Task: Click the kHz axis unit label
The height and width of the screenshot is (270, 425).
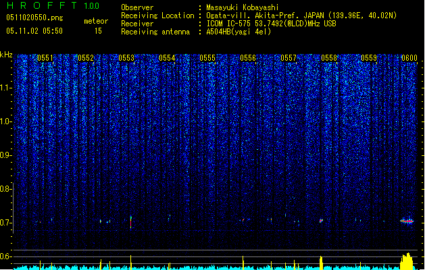Action: tap(6, 55)
